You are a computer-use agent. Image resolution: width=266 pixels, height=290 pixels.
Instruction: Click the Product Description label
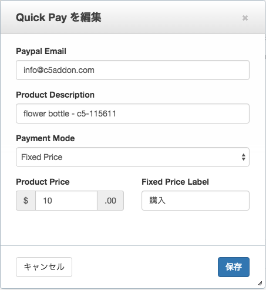[55, 95]
